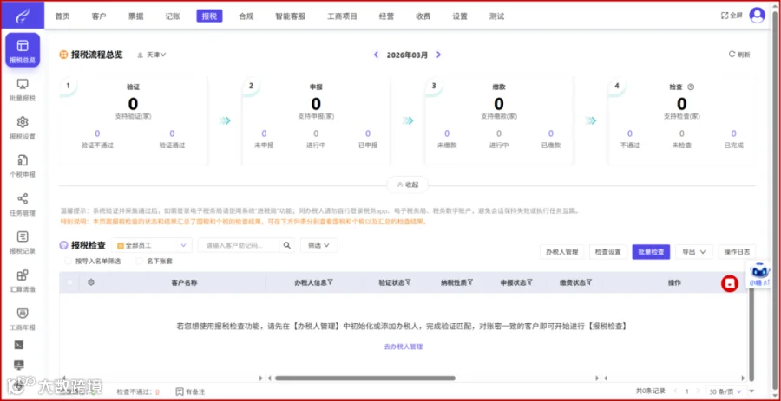Click the search magnifier icon
781x401 pixels.
(x=287, y=245)
